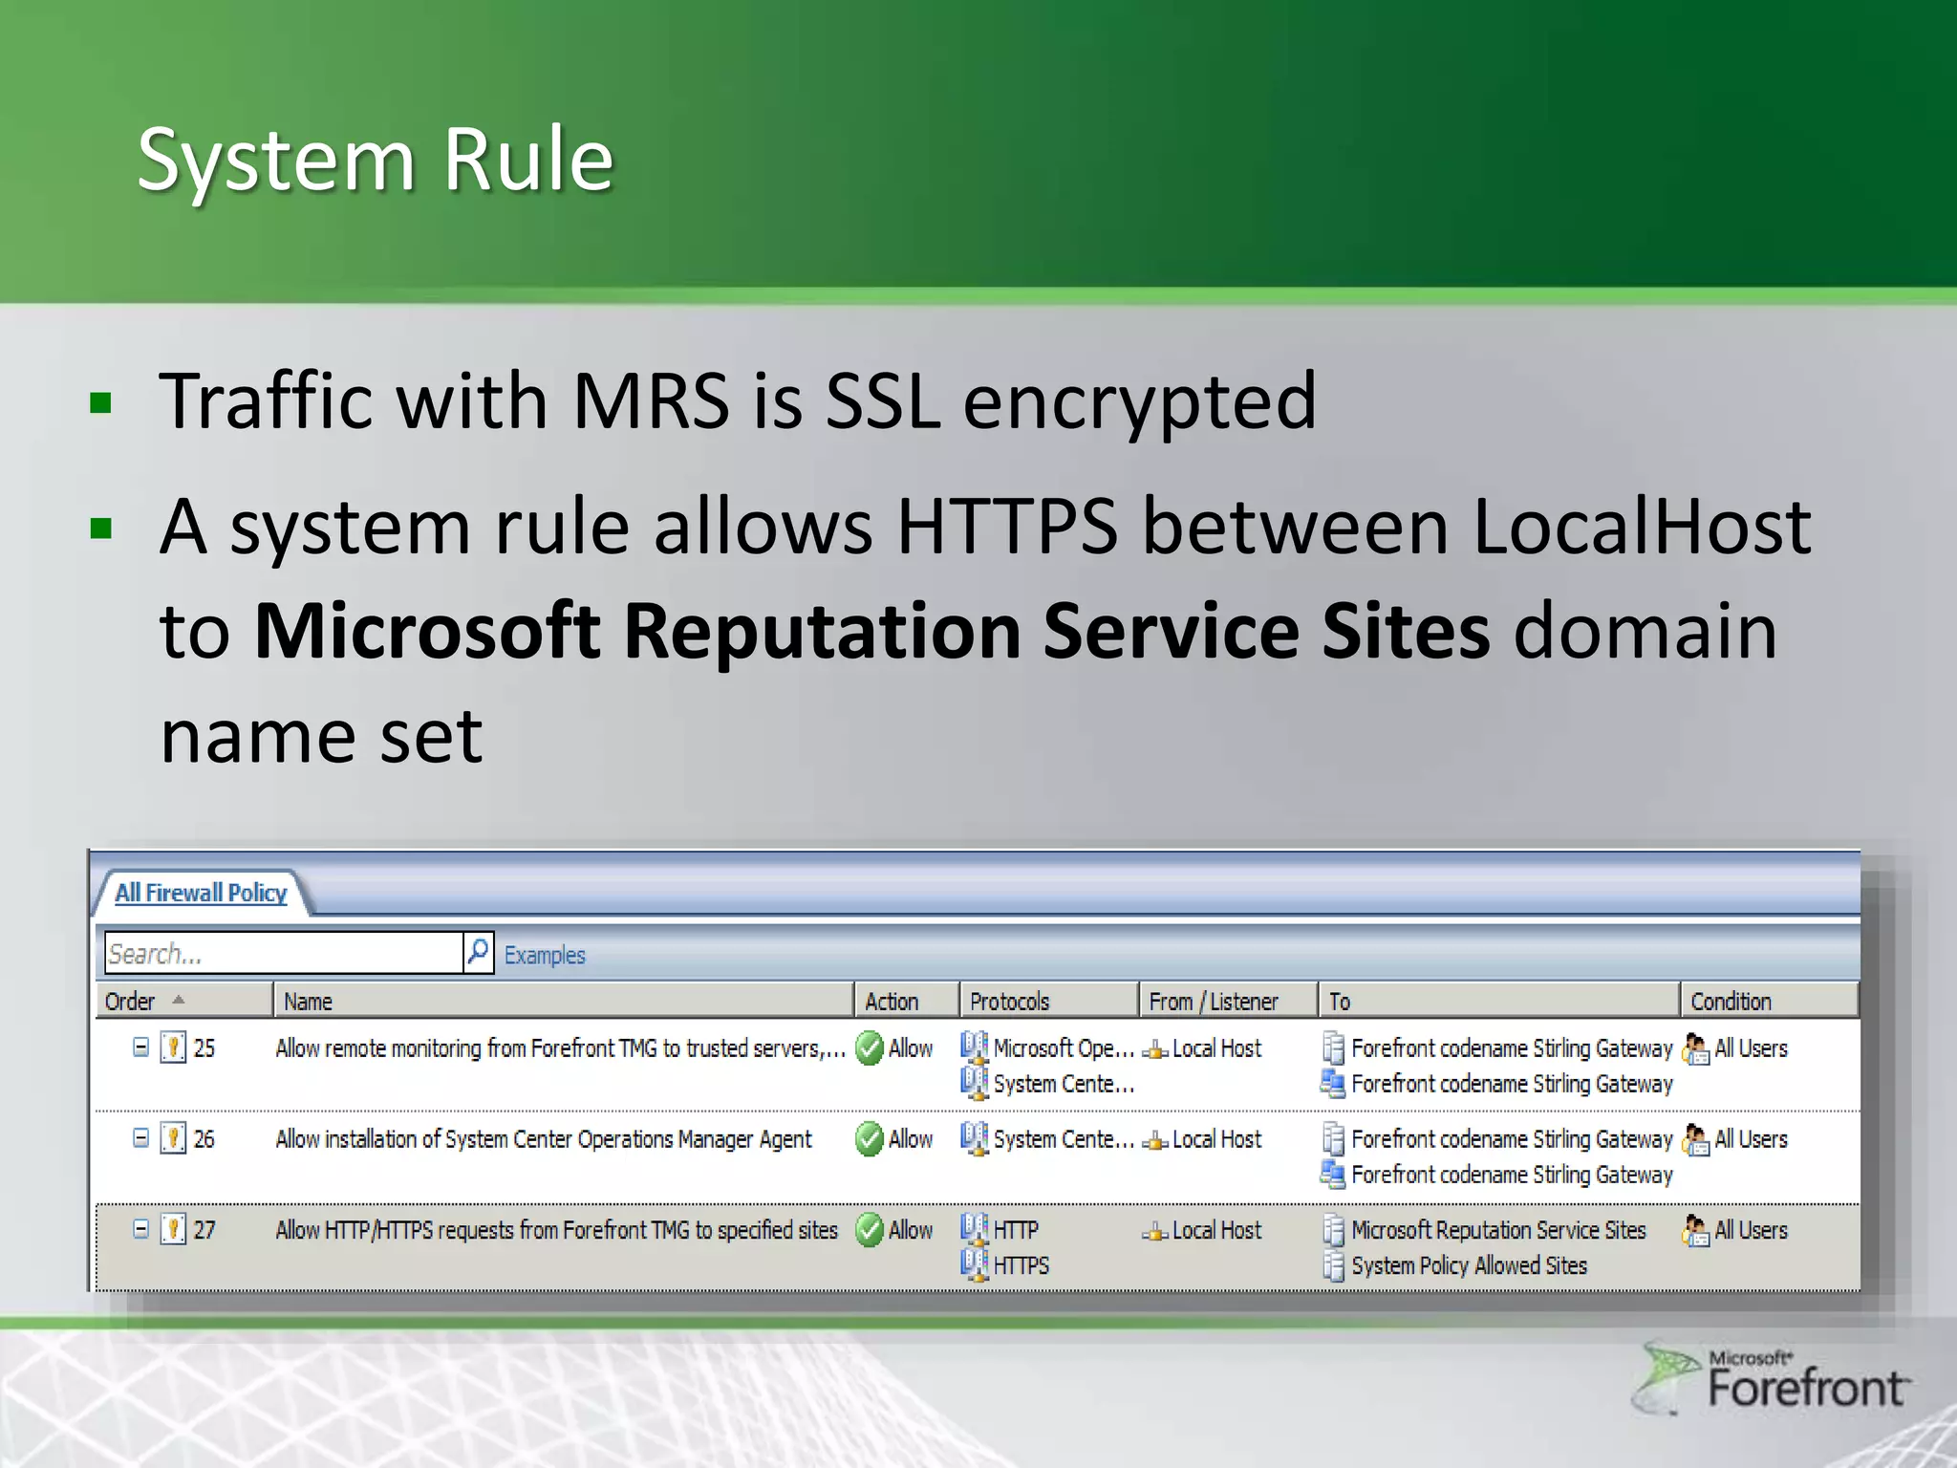Sort by the To column header
1957x1468 pixels.
(x=1499, y=1001)
